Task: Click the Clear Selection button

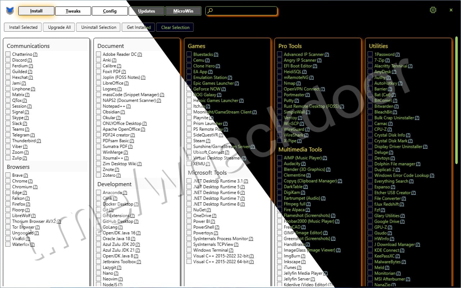Action: point(175,27)
